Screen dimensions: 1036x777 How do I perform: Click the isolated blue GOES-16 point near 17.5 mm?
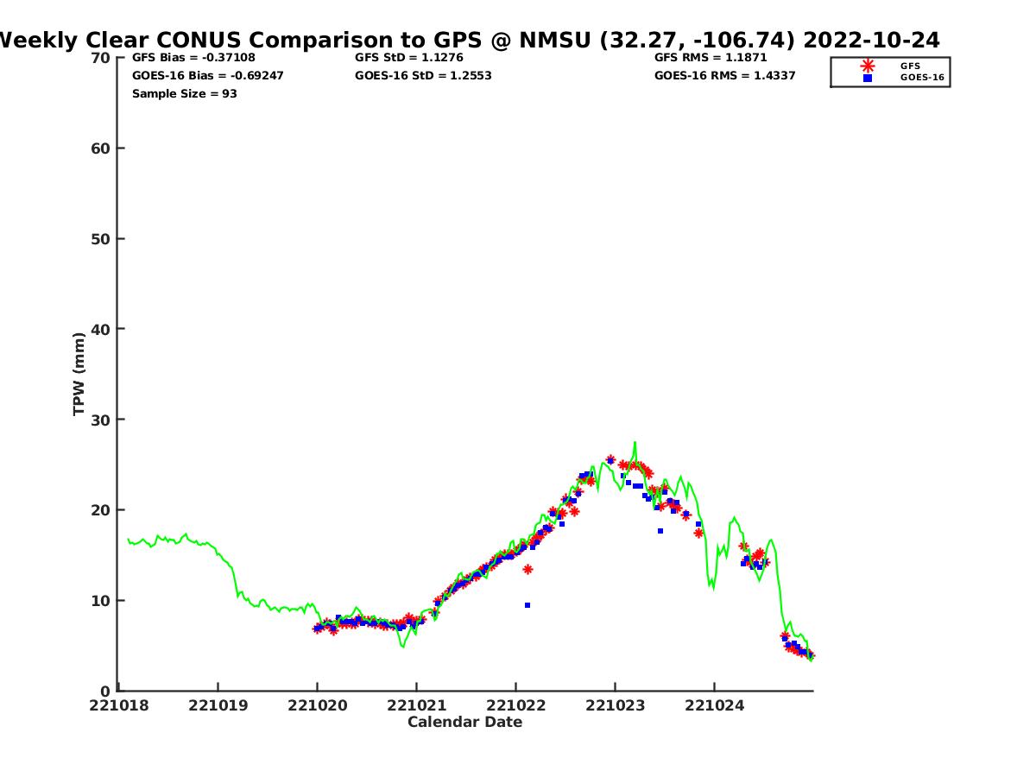pyautogui.click(x=660, y=531)
